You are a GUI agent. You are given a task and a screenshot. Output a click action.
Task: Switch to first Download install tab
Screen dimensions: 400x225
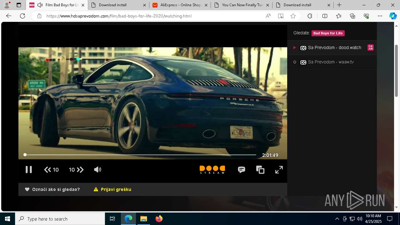tap(118, 5)
